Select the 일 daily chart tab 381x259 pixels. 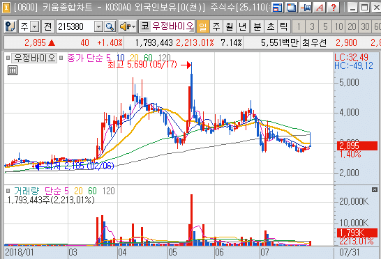click(202, 26)
